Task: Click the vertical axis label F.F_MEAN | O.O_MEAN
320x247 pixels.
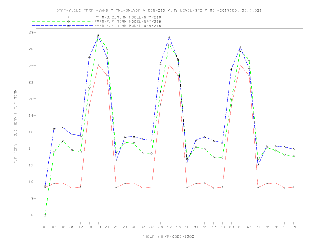Action: 15,127
